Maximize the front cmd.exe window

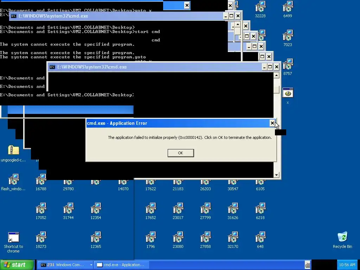[270, 67]
